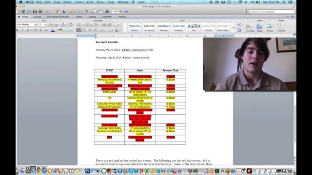This screenshot has height=175, width=312.
Task: Apply the yellow text highlight color
Action: click(x=60, y=30)
